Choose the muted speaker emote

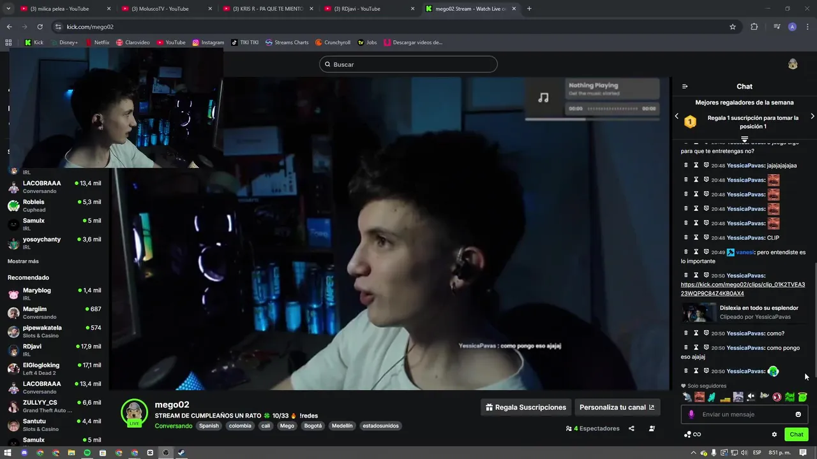(751, 397)
